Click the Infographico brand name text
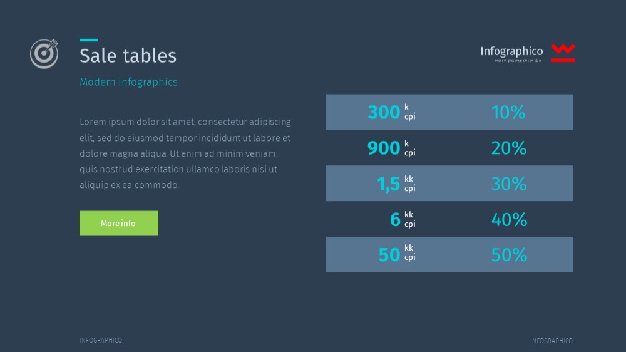Screen dimensions: 626x352 pyautogui.click(x=511, y=51)
